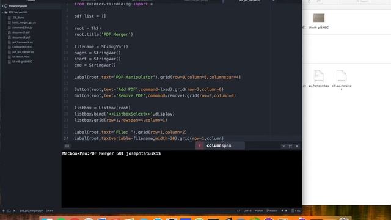The width and height of the screenshot is (391, 220).
Task: Open command_line.py from the tree
Action: [23, 28]
